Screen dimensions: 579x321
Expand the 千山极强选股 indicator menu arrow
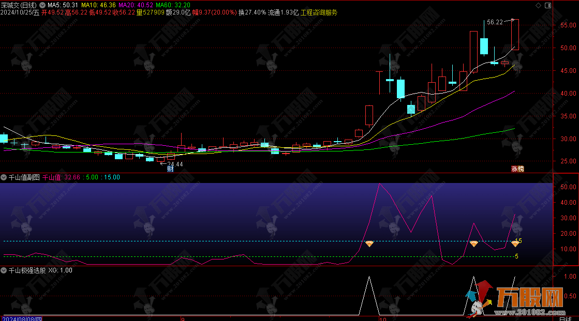coord(4,270)
